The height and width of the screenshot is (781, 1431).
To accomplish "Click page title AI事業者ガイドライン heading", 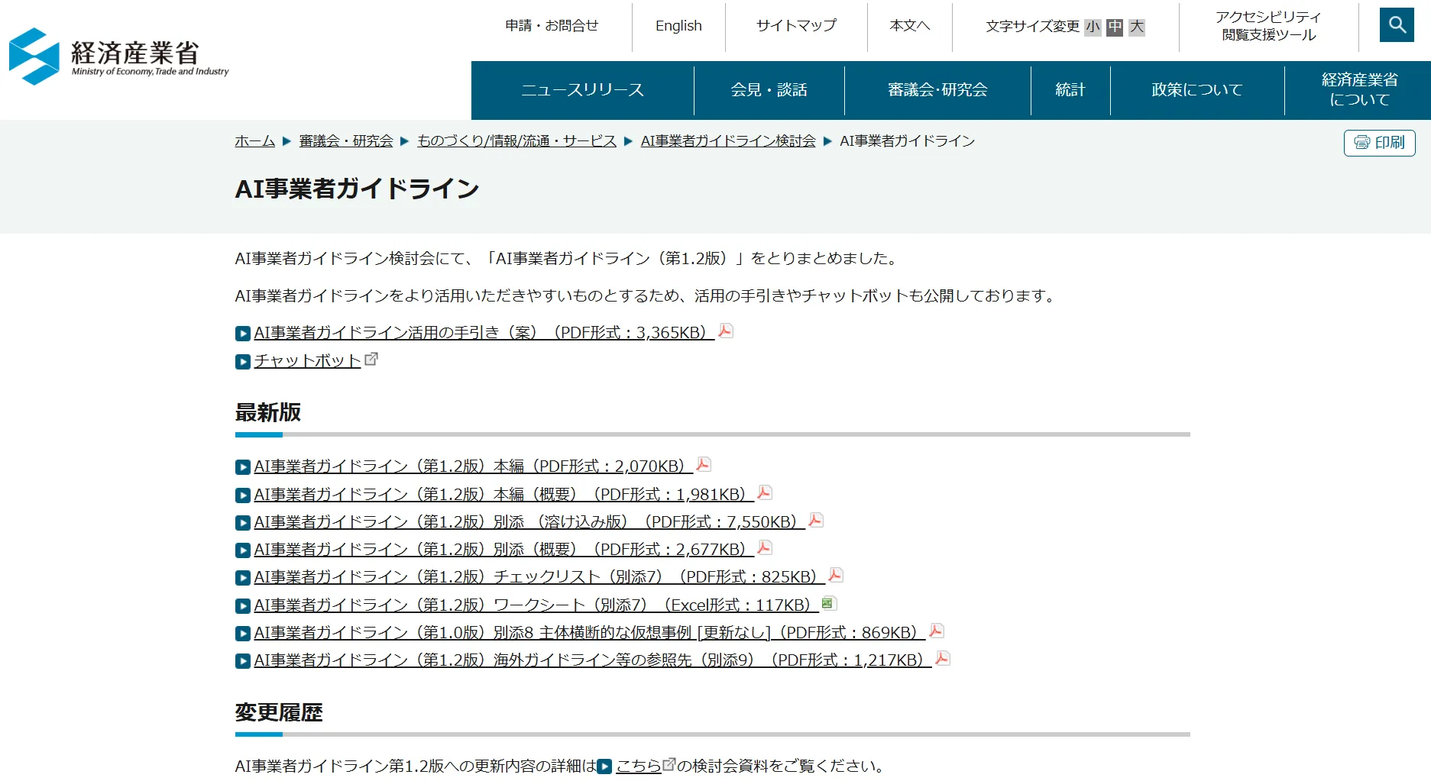I will 357,189.
